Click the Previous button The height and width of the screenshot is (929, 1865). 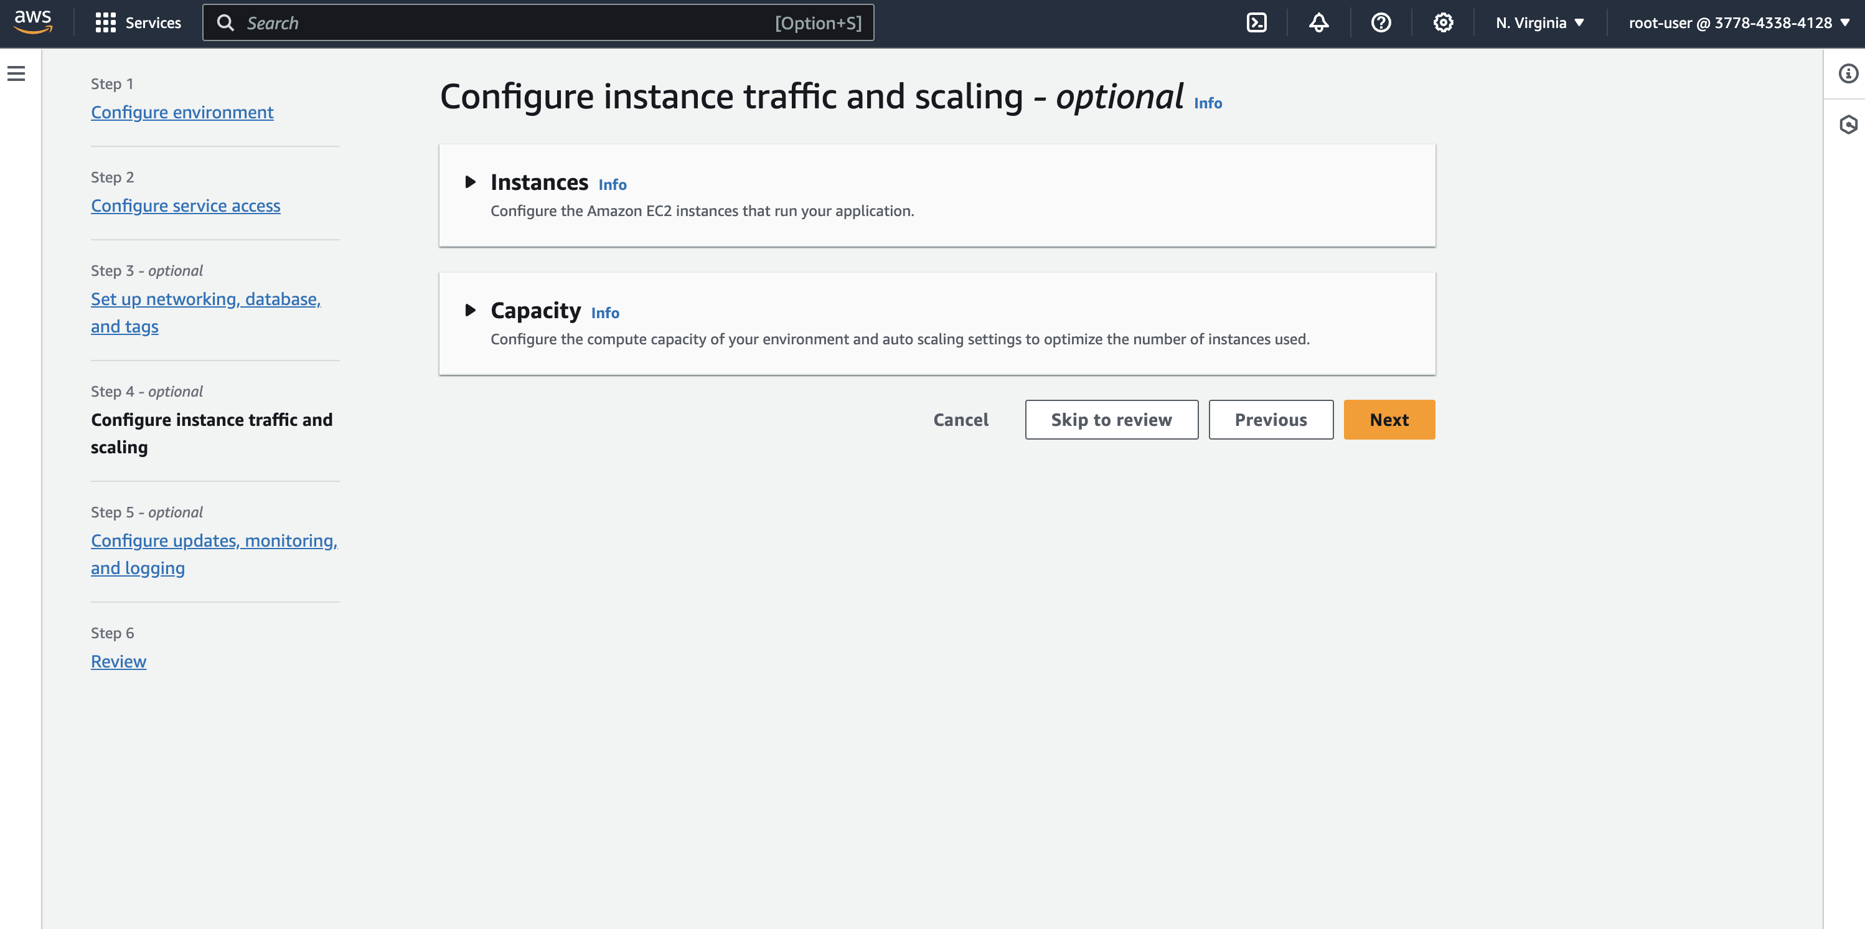tap(1270, 419)
